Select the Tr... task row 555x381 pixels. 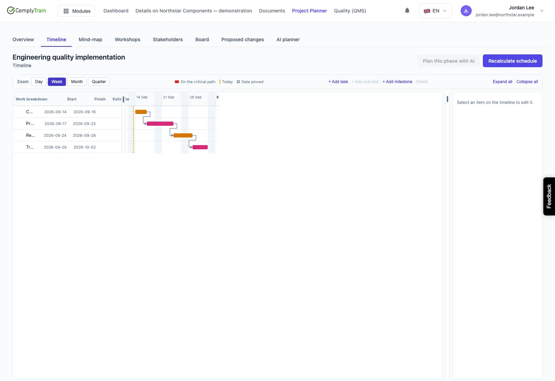[67, 147]
